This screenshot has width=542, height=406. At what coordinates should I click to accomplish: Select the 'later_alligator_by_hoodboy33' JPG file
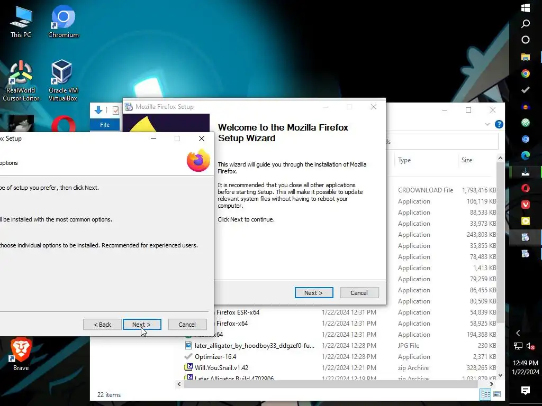click(x=255, y=345)
